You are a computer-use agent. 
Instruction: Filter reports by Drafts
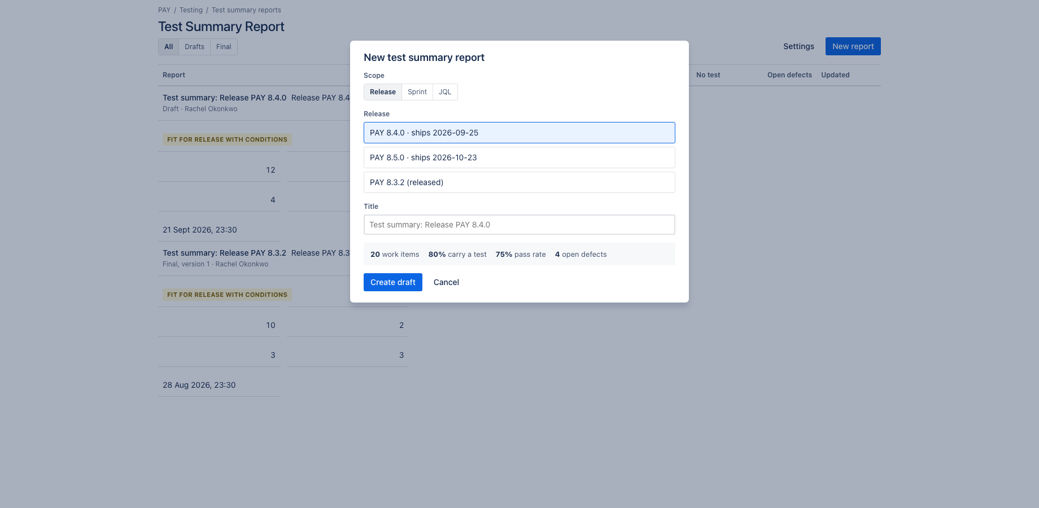(194, 47)
